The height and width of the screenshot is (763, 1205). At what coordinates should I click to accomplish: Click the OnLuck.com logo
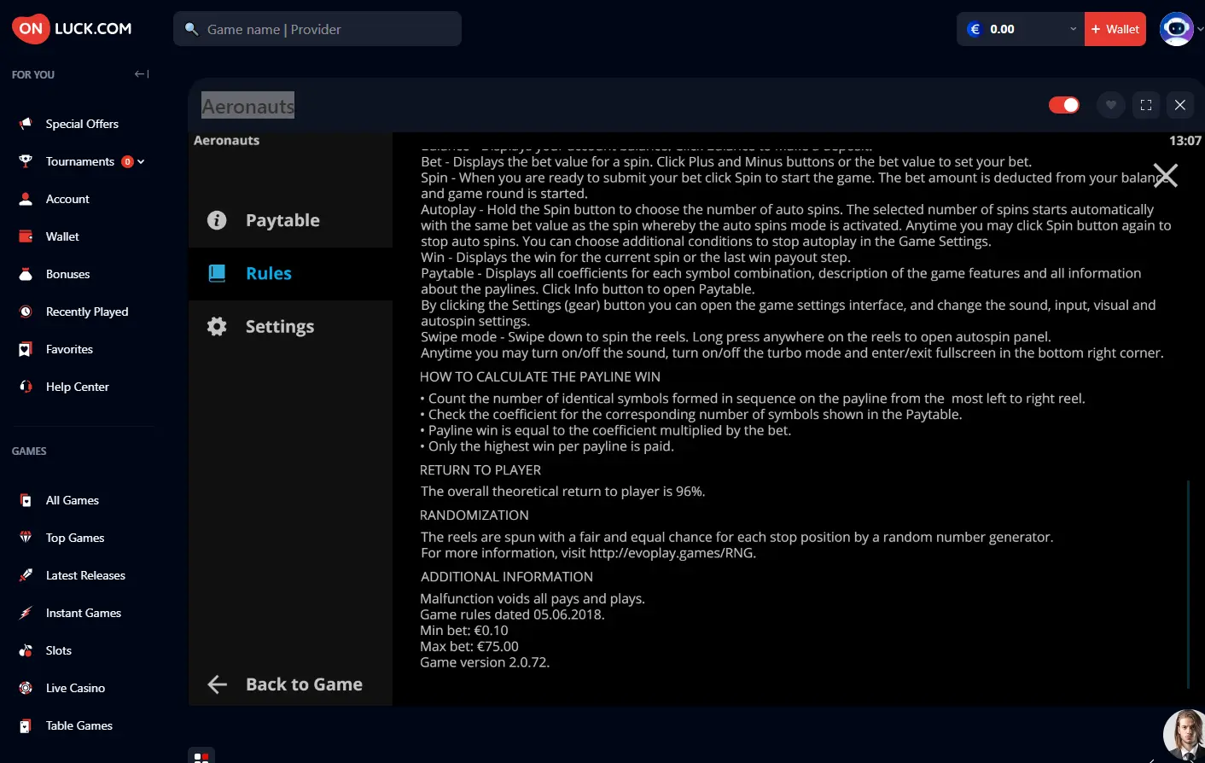pos(73,29)
